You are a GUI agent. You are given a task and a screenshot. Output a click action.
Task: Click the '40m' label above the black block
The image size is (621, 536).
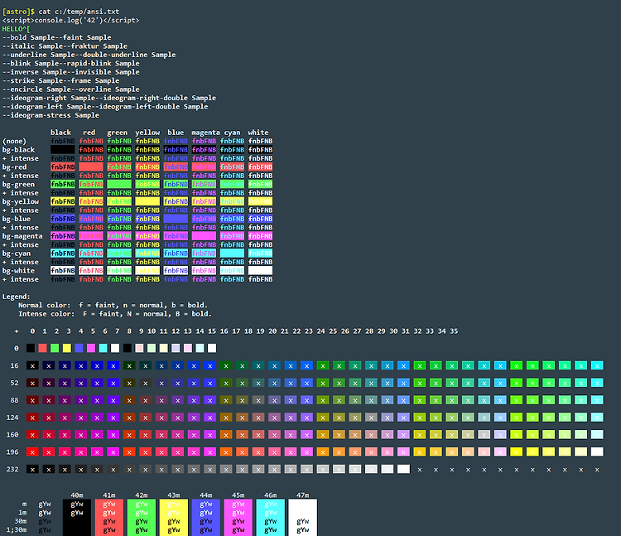point(77,495)
